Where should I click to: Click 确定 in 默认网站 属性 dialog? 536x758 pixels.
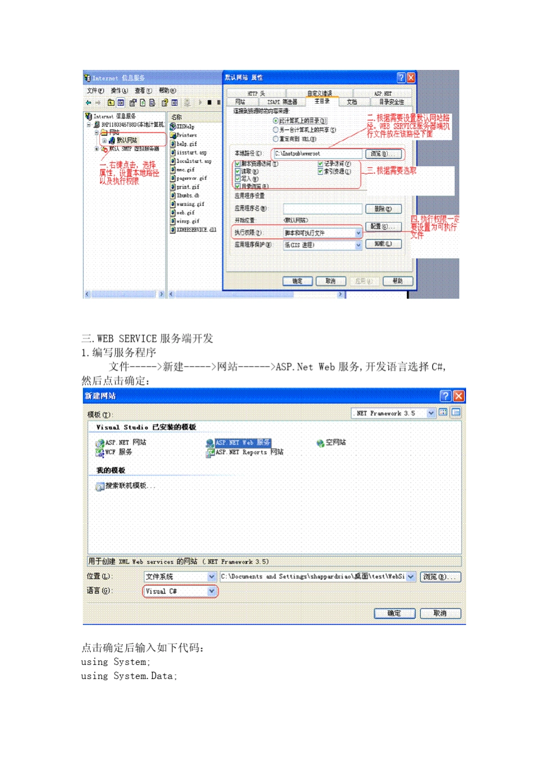click(297, 281)
